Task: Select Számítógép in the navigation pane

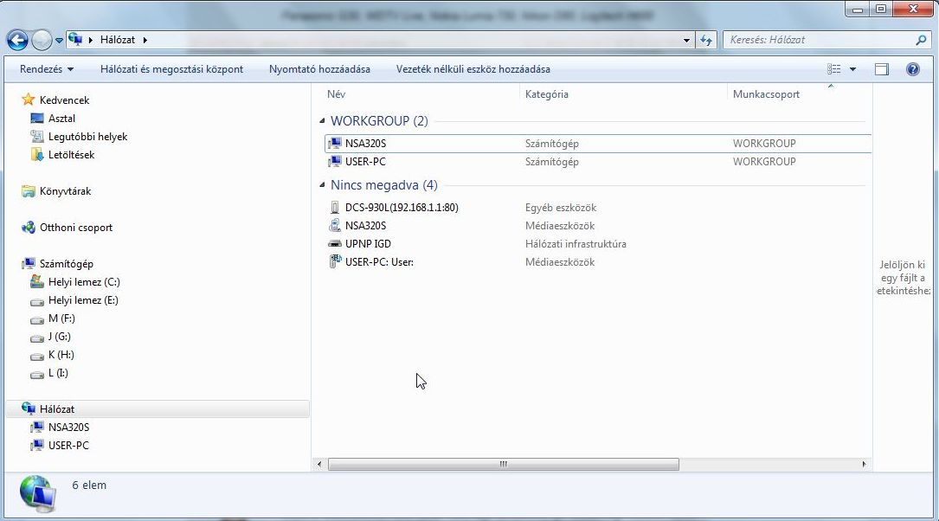Action: tap(66, 263)
